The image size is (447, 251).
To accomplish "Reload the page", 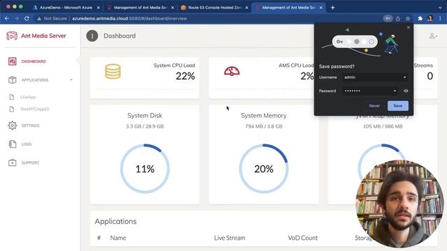I will [27, 19].
